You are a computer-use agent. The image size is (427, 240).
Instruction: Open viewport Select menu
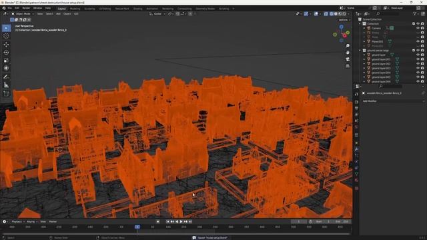49,13
